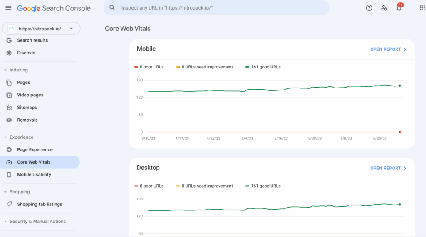Click the Video pages icon

(x=9, y=95)
